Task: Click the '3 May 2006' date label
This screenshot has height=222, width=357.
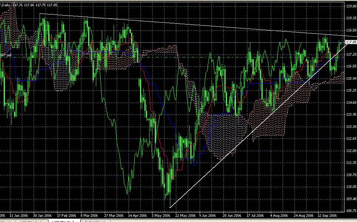Action: (x=161, y=216)
